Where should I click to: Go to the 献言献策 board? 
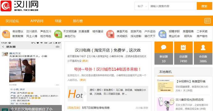pyautogui.click(x=18, y=36)
